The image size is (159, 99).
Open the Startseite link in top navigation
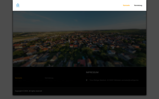(x=126, y=6)
